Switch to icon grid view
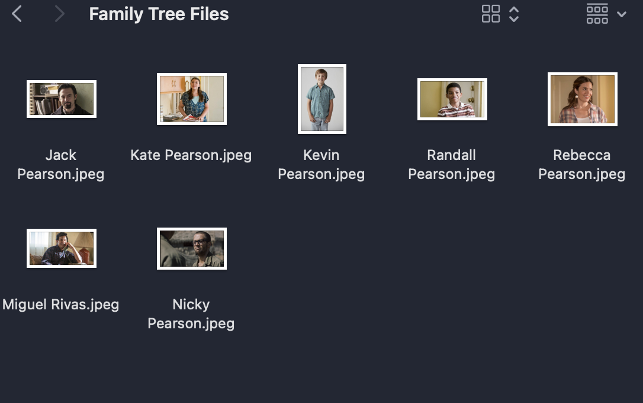Image resolution: width=643 pixels, height=403 pixels. [490, 14]
